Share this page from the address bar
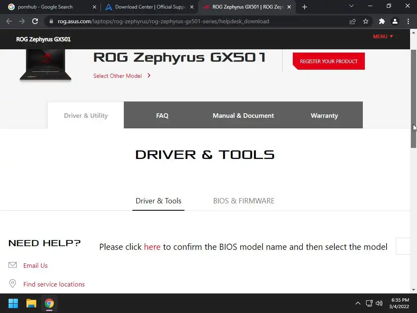417x313 pixels. [x=353, y=21]
